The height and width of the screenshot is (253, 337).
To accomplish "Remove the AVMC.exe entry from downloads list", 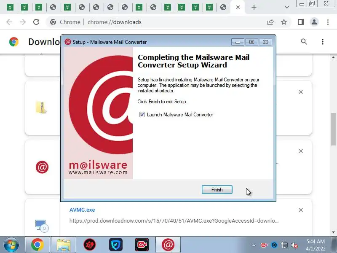I will [301, 210].
